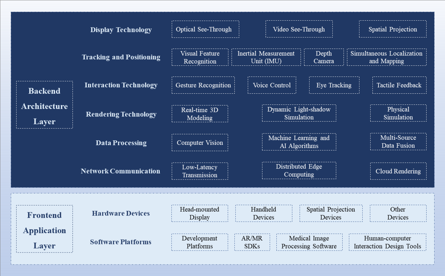Click the Computer Vision box
Screen dimensions: 445x276
tap(200, 143)
